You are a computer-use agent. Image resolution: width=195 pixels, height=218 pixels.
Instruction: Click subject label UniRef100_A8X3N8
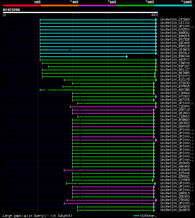pos(175,90)
